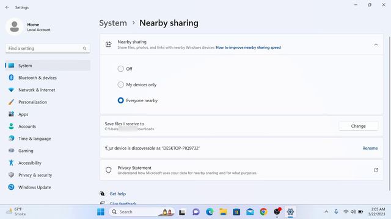This screenshot has height=219, width=391.
Task: Click the Settings gear on taskbar
Action: tap(290, 212)
